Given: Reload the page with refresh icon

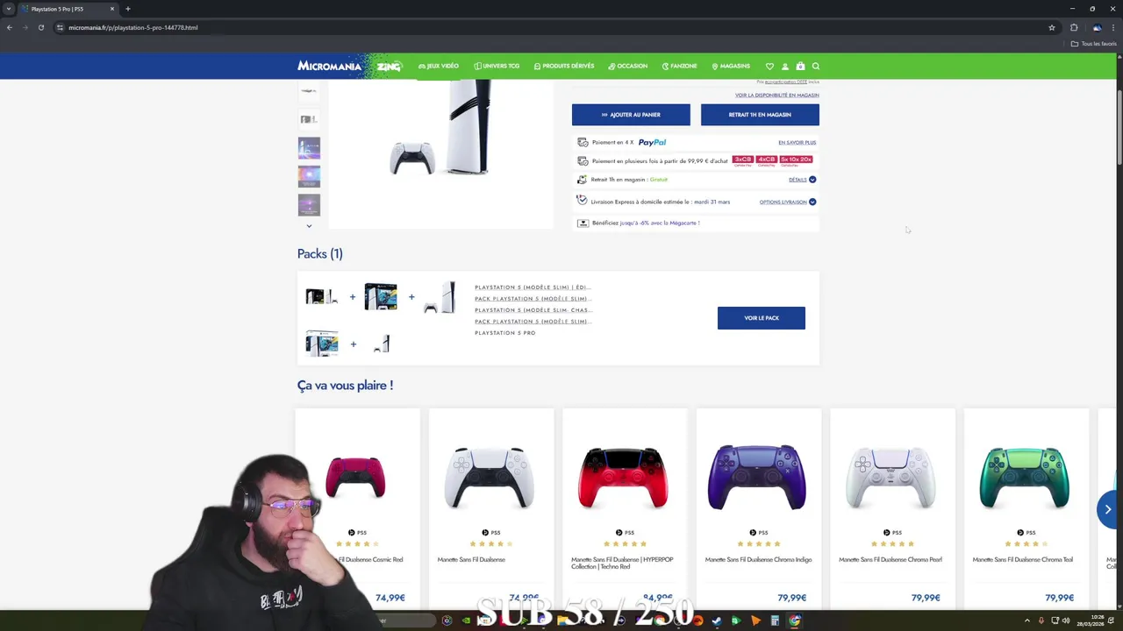Looking at the screenshot, I should pos(41,27).
